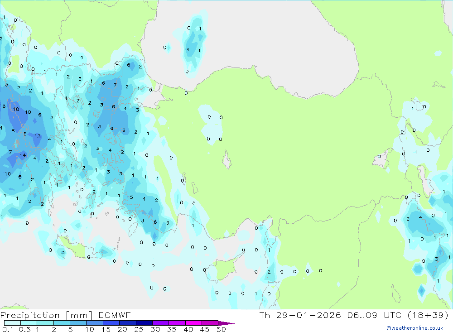Select the 20–25 mm legend color swatch
453x332 pixels.
click(x=127, y=323)
